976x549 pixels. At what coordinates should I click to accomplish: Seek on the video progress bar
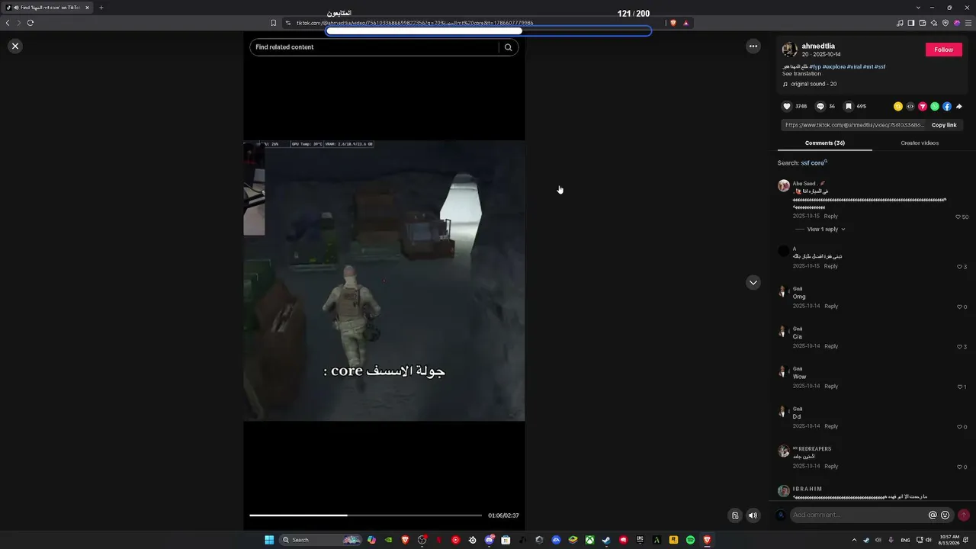pyautogui.click(x=366, y=515)
